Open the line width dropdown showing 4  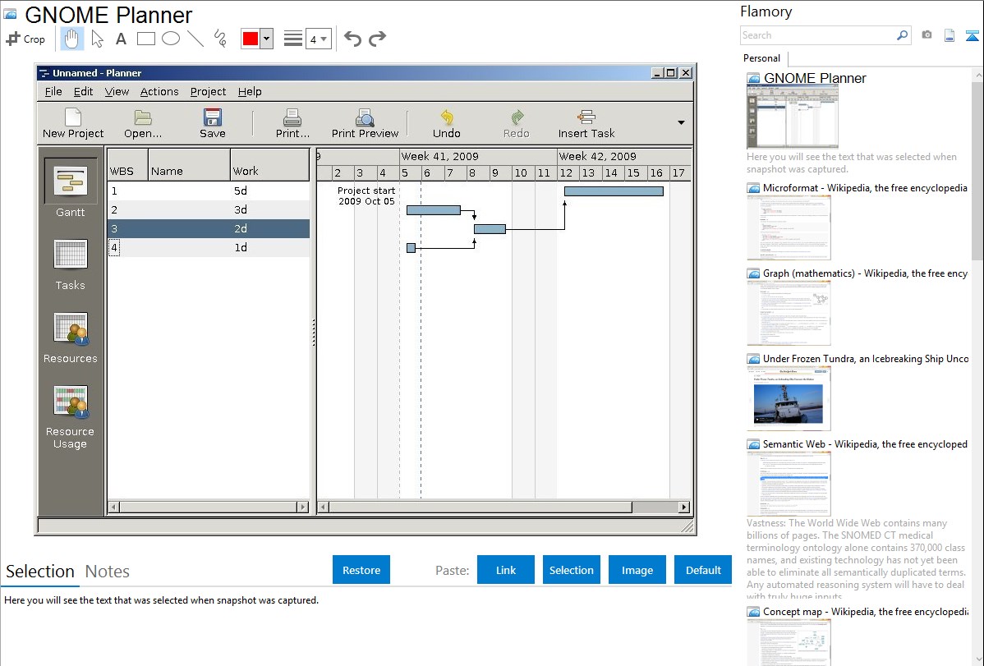tap(319, 39)
